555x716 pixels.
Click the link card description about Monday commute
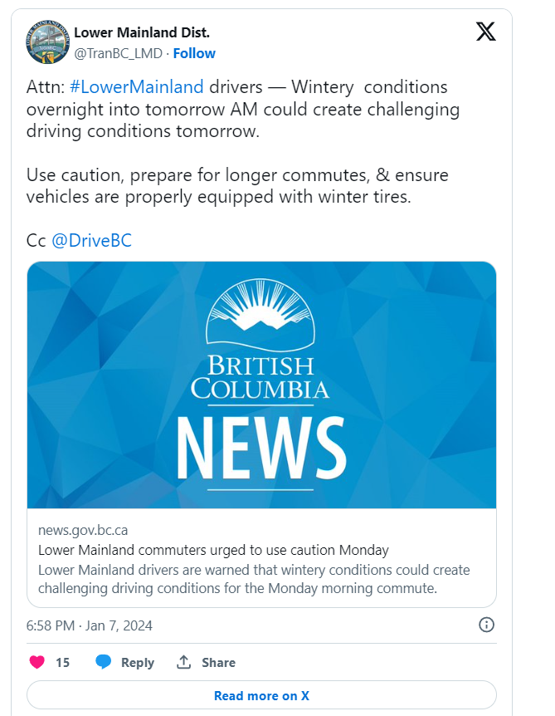(x=254, y=579)
